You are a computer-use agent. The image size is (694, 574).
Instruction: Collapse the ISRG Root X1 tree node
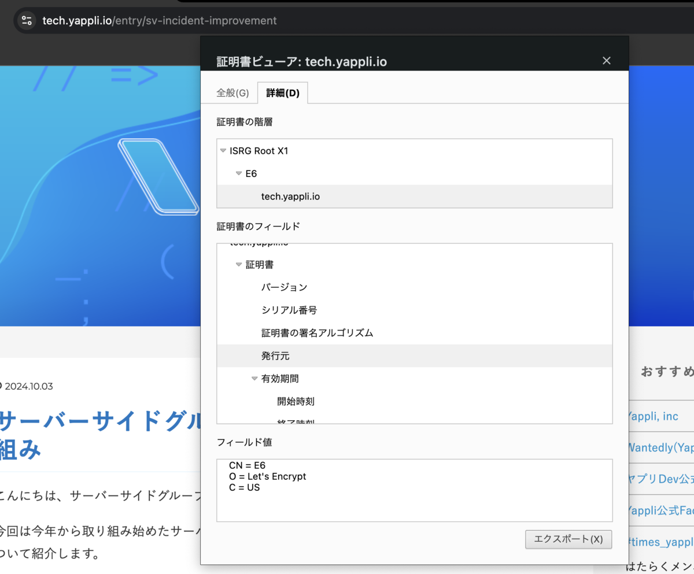(223, 150)
